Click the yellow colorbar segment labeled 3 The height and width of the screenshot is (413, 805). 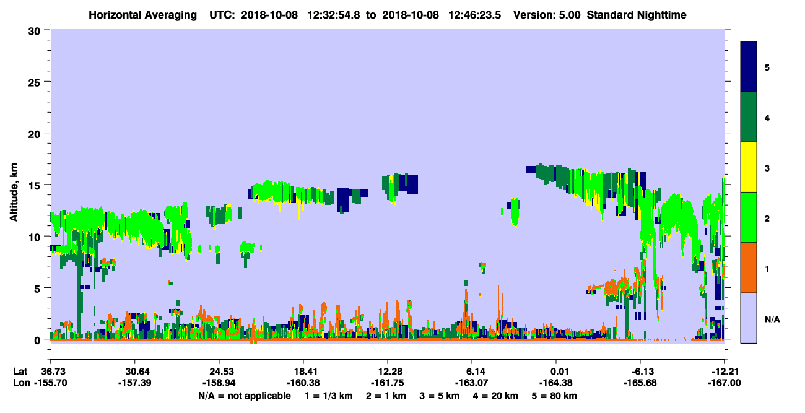point(749,167)
